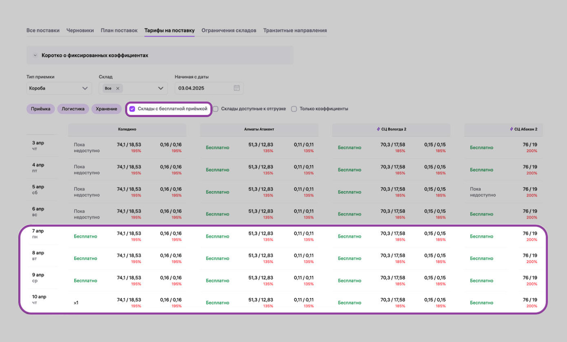Click the 'Коледино' warehouse column header
Image resolution: width=567 pixels, height=342 pixels.
pyautogui.click(x=127, y=129)
